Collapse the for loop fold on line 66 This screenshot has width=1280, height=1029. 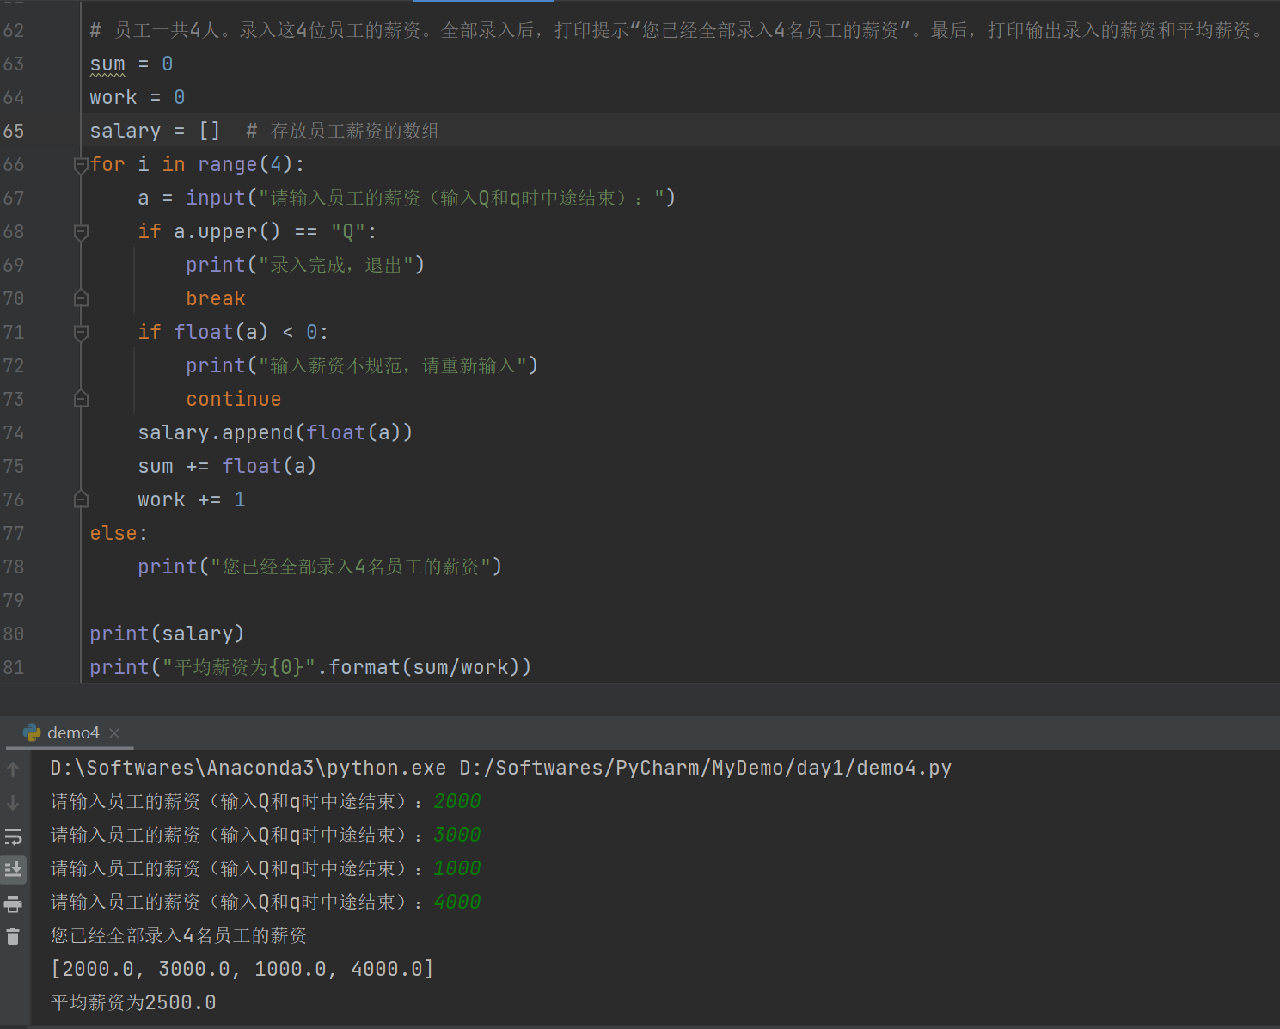[x=81, y=164]
